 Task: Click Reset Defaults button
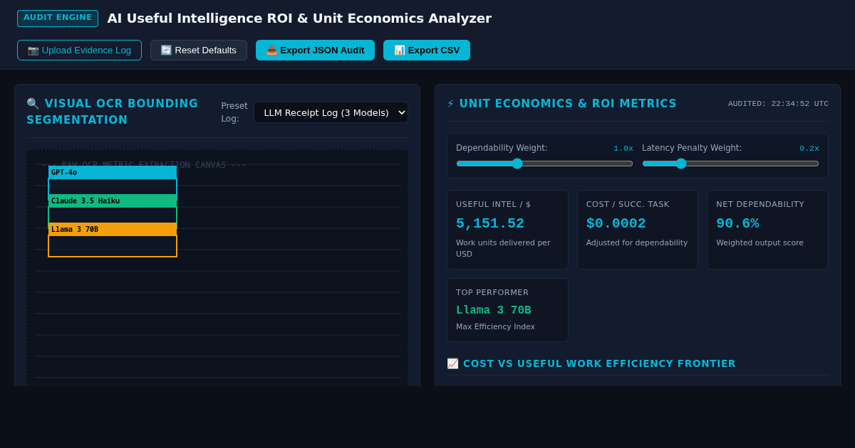pyautogui.click(x=199, y=50)
